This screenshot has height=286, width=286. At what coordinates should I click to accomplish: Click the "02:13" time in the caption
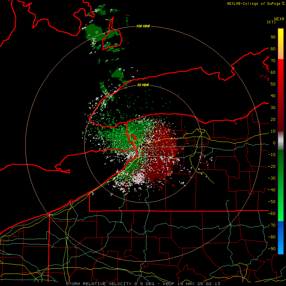(213, 284)
